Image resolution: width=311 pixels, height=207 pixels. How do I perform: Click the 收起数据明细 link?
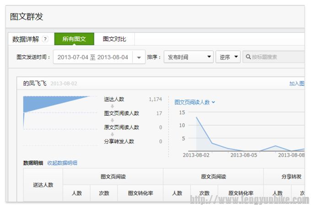[62, 163]
